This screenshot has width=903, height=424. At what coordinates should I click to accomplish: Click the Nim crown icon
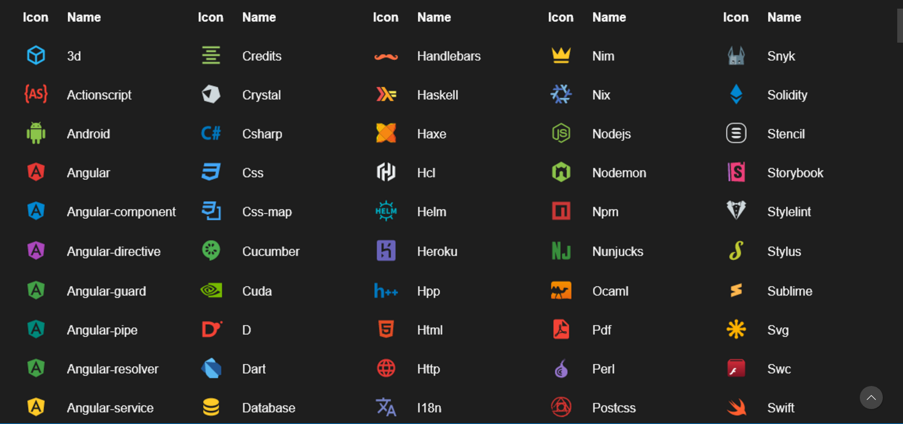tap(561, 55)
